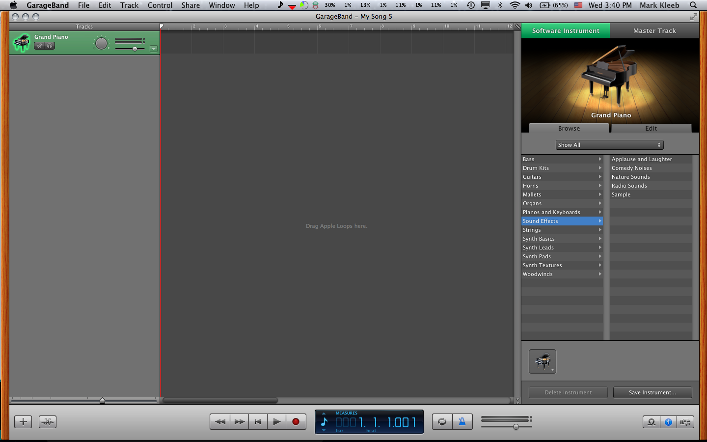Click the timeline zoom slider thumb
The height and width of the screenshot is (442, 707).
[102, 401]
